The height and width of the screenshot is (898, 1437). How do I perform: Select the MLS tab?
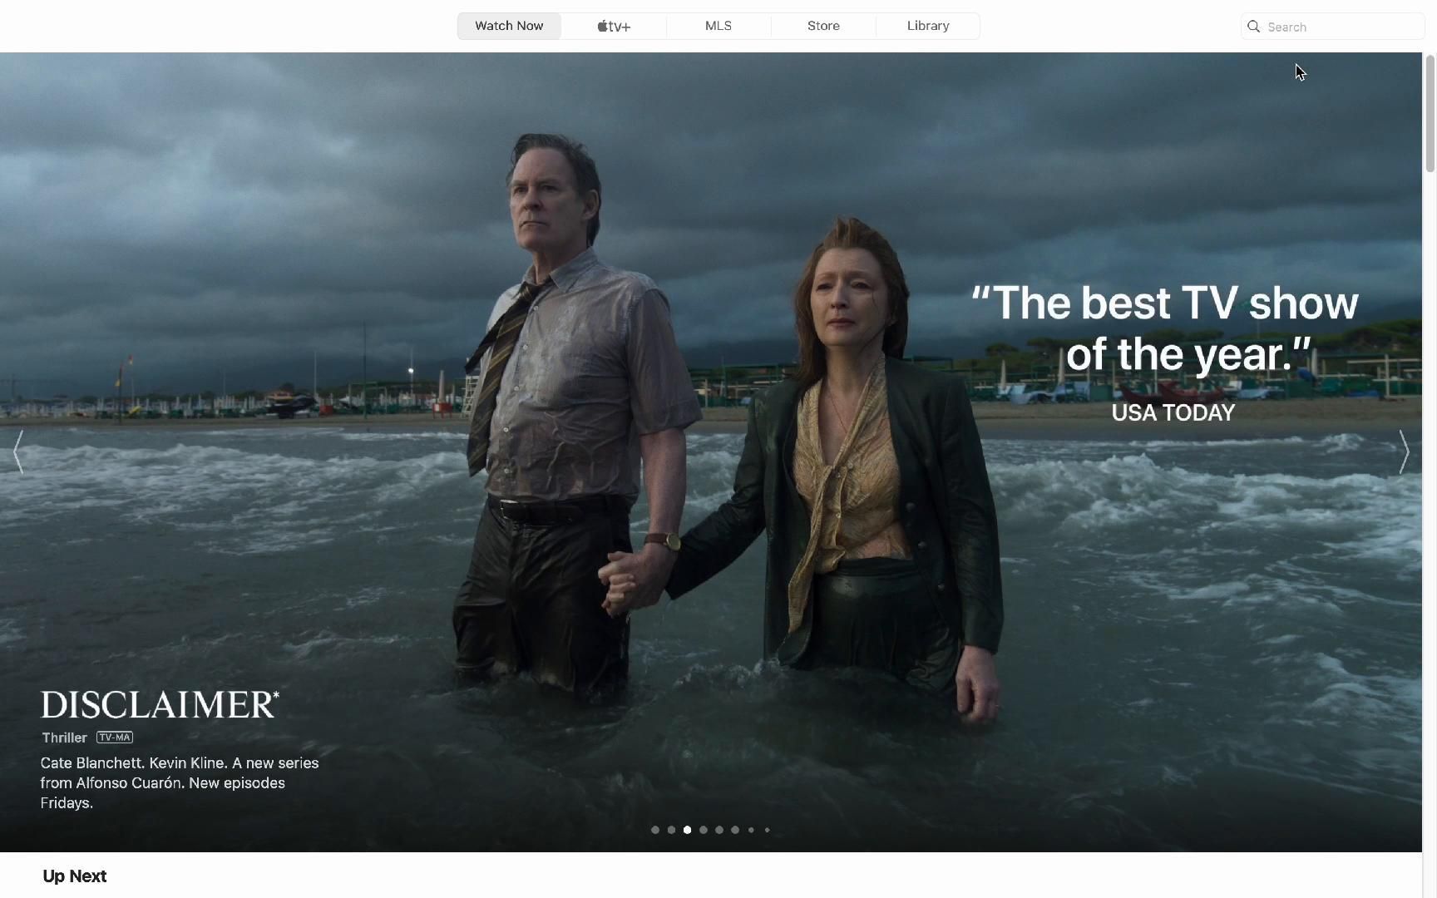(718, 26)
